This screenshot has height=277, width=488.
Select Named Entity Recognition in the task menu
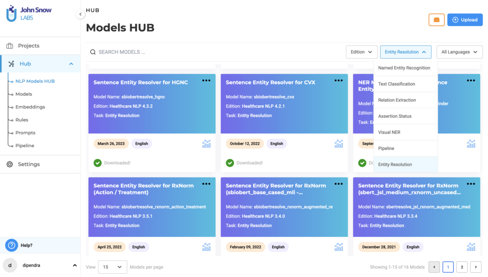pos(404,68)
